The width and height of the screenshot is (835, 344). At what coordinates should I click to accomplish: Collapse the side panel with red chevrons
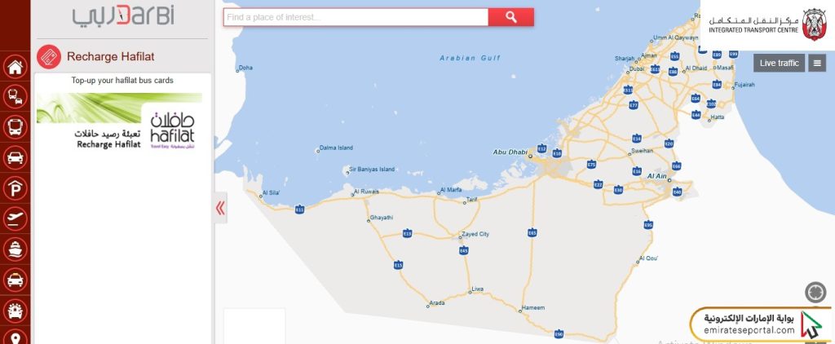pyautogui.click(x=220, y=208)
